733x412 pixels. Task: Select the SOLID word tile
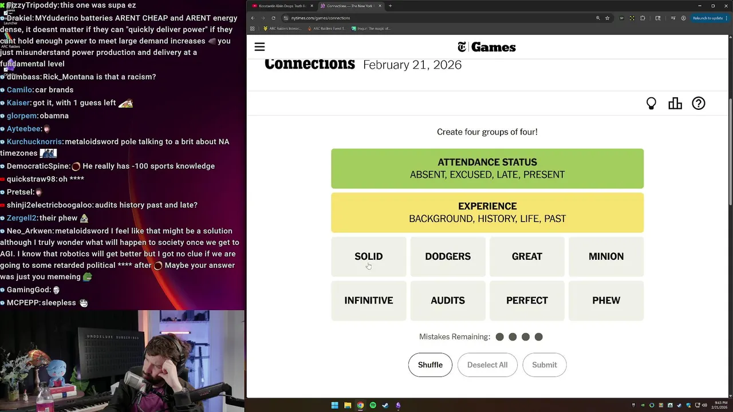coord(369,256)
